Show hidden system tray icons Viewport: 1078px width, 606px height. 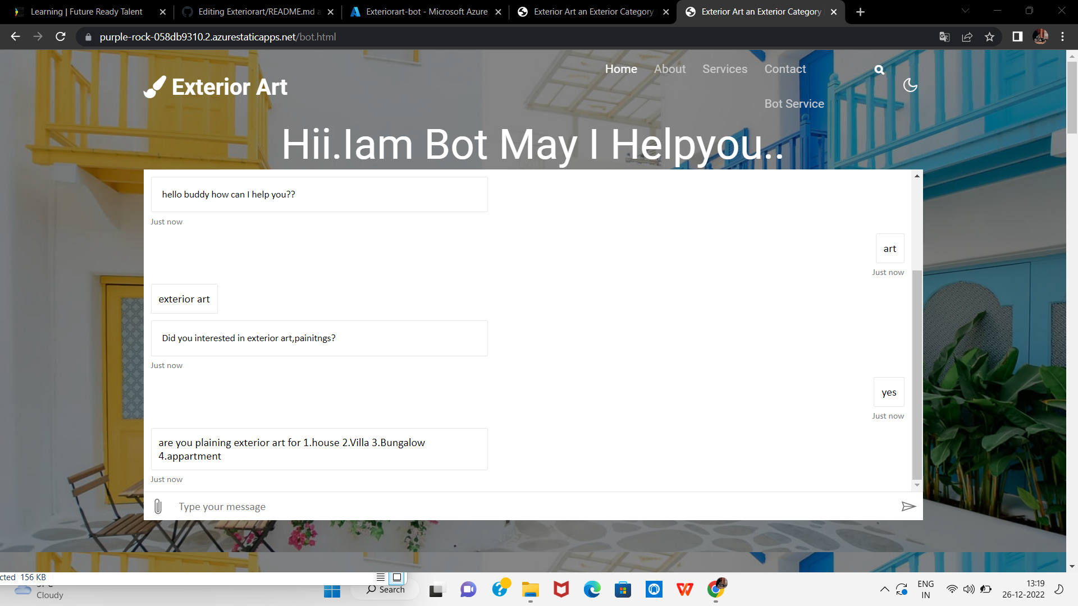[x=884, y=589]
